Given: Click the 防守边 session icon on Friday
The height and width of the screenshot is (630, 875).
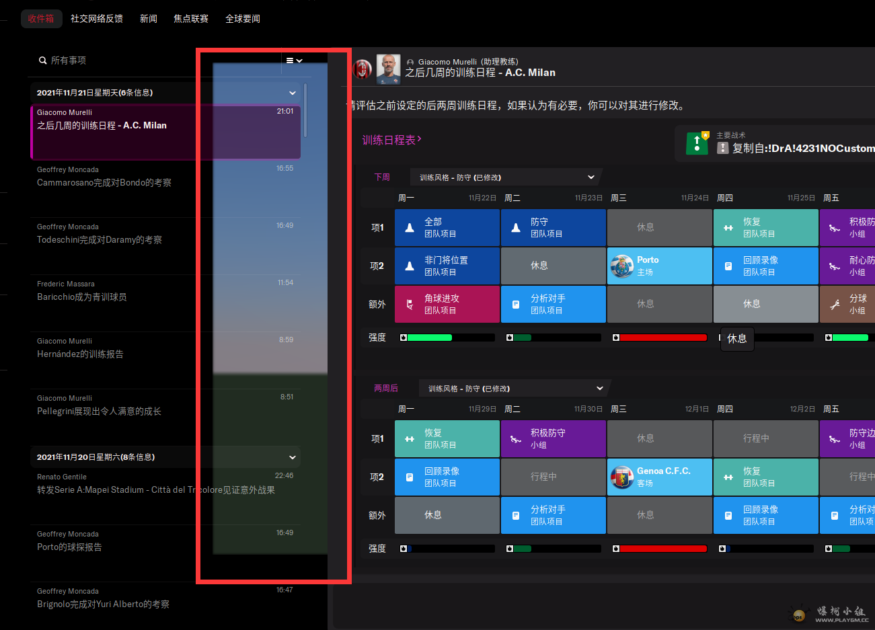Looking at the screenshot, I should coord(835,439).
